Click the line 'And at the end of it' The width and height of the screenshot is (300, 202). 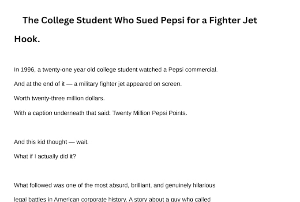pyautogui.click(x=98, y=84)
